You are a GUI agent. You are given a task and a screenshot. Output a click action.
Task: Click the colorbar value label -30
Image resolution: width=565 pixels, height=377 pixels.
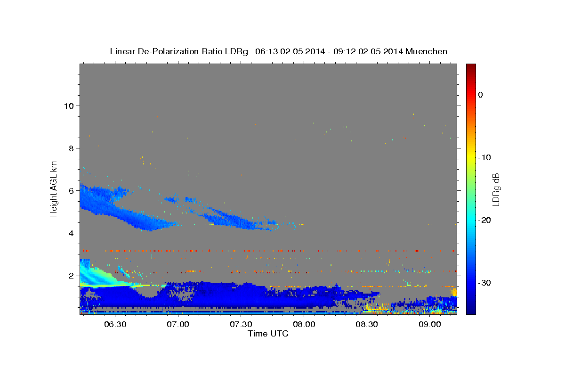tap(485, 283)
